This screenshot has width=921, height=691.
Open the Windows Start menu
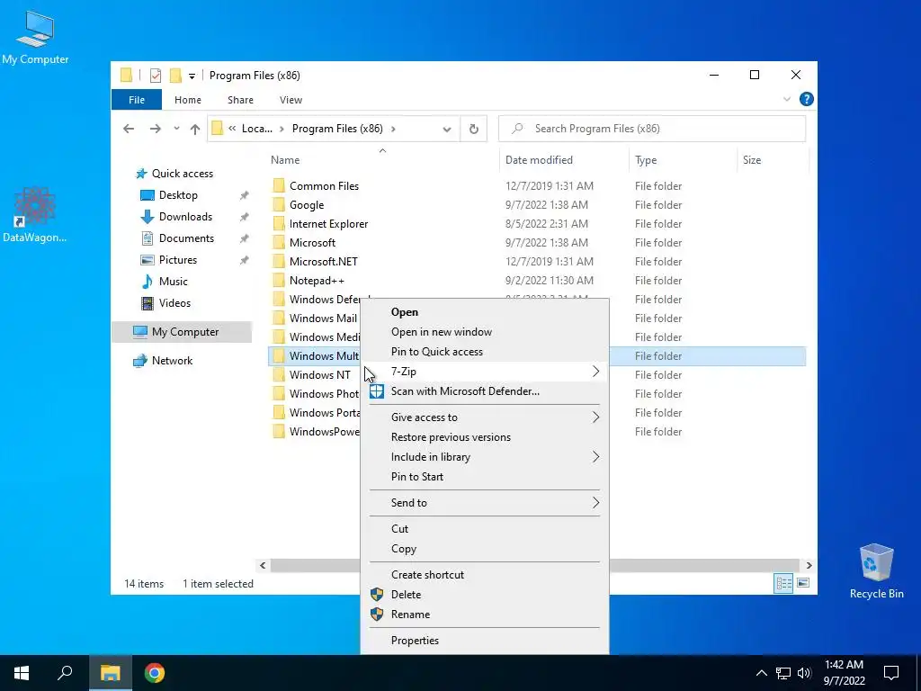22,673
